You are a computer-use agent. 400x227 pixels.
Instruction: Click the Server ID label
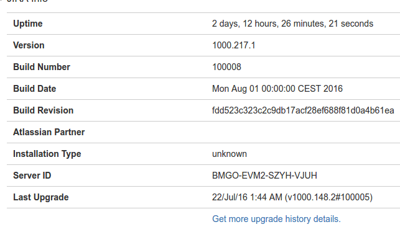click(32, 176)
